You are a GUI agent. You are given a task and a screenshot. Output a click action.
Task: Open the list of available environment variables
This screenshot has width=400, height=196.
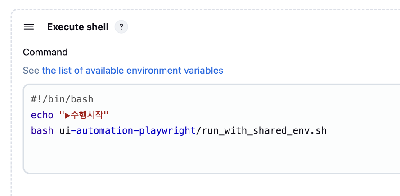133,70
